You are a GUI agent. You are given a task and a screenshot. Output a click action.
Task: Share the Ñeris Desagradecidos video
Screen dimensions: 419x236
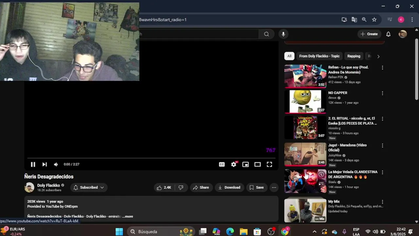(201, 187)
